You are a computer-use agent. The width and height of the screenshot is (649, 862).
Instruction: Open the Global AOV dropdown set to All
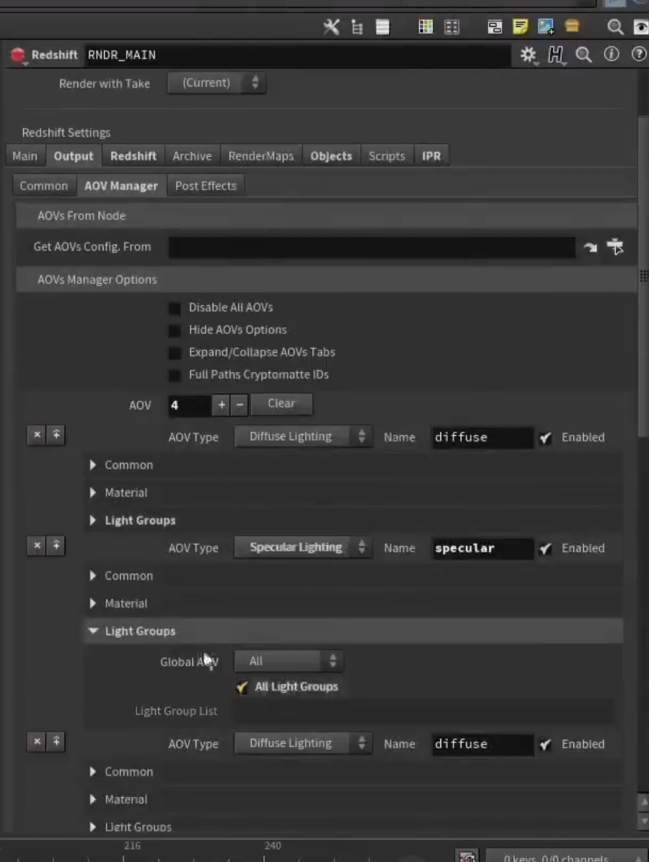pyautogui.click(x=288, y=661)
